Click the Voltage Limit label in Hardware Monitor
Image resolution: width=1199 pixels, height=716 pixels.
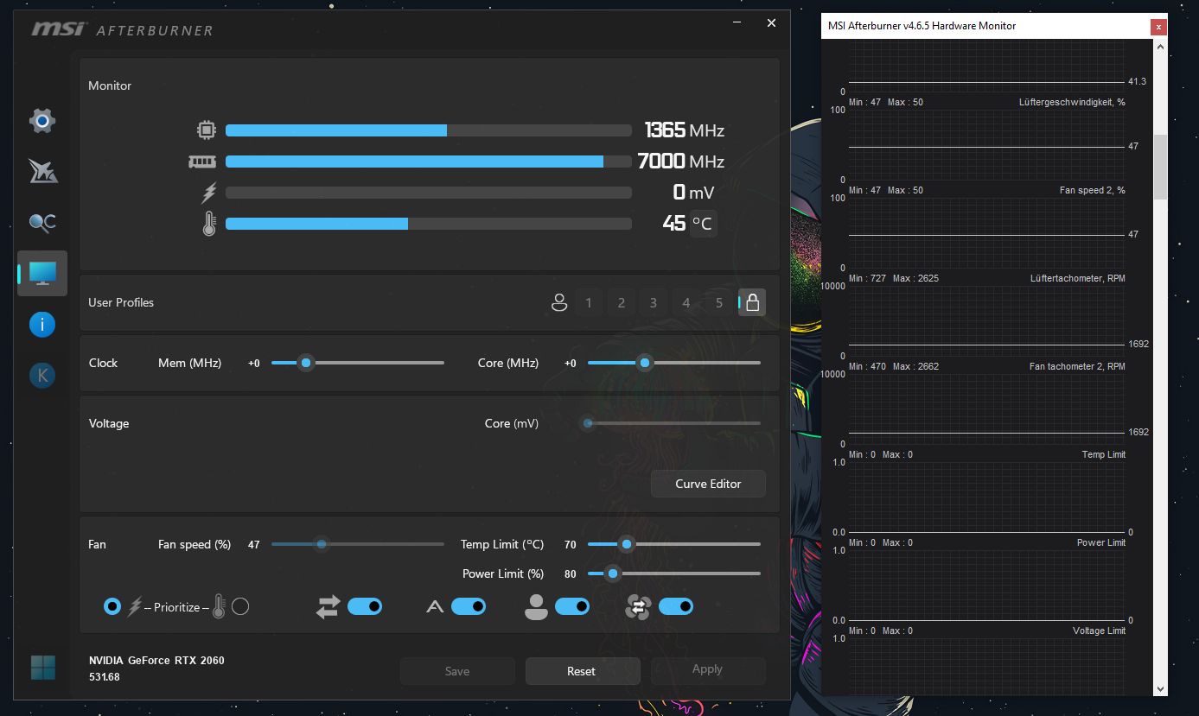pyautogui.click(x=1099, y=630)
